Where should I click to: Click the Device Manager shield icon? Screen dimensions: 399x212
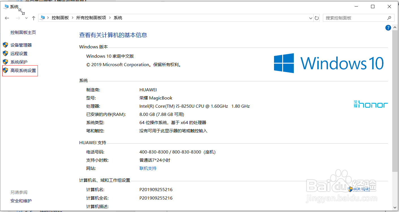tap(5, 45)
